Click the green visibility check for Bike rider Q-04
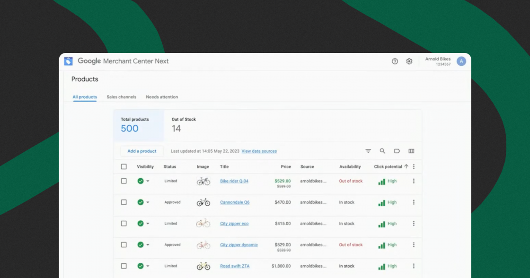 coord(141,181)
